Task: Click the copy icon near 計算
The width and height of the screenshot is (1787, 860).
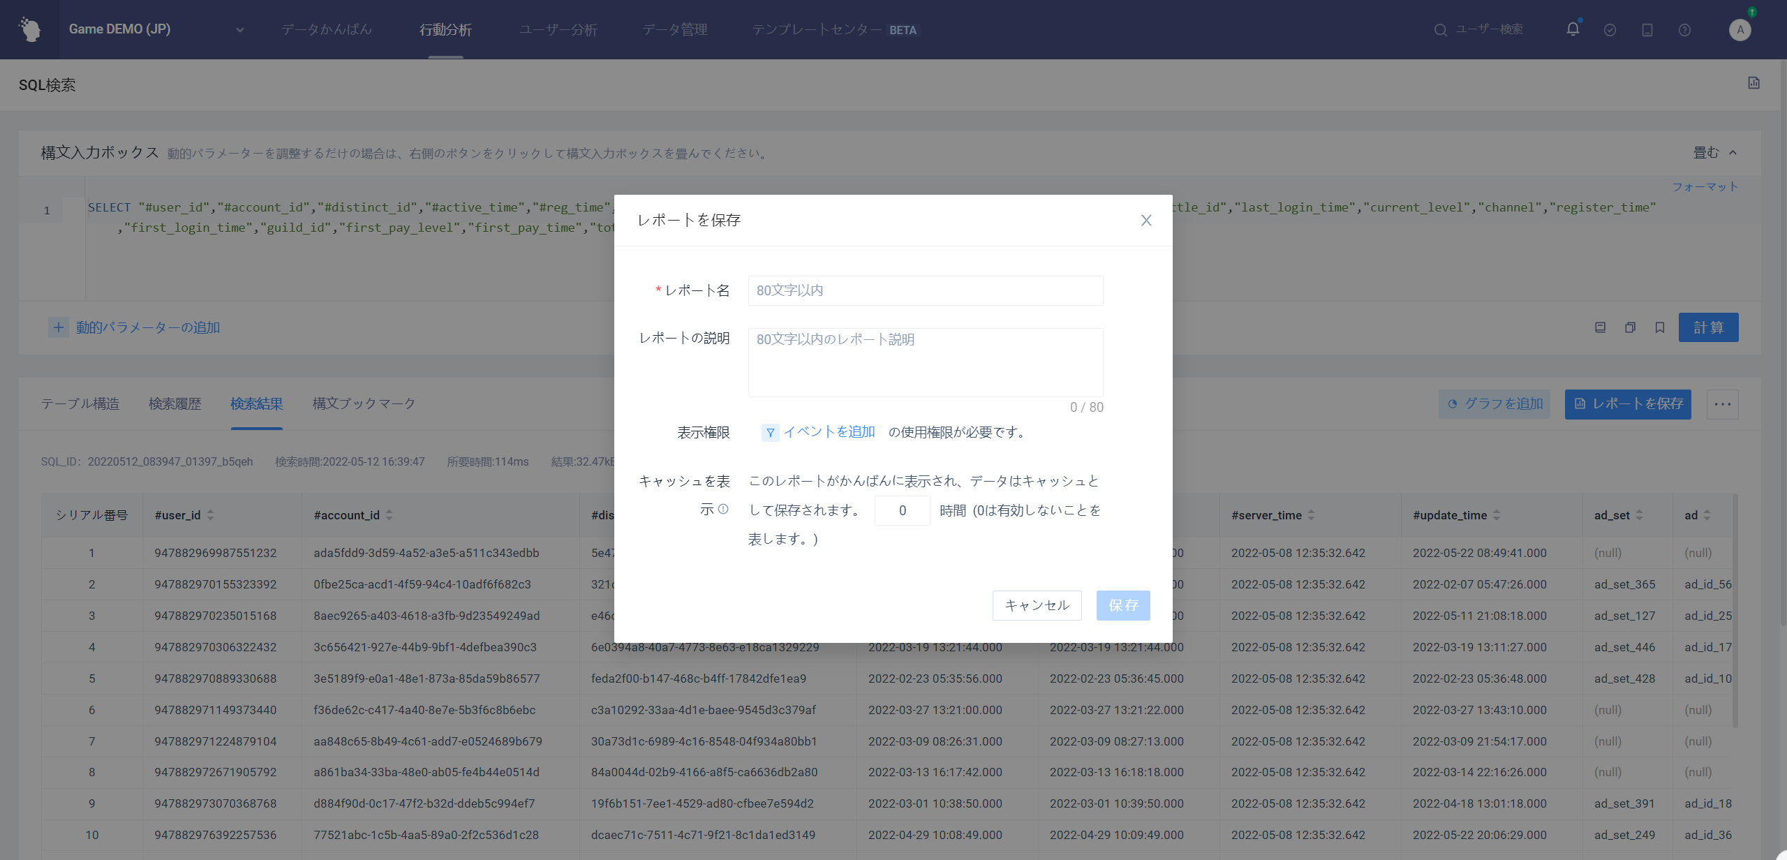Action: point(1630,327)
